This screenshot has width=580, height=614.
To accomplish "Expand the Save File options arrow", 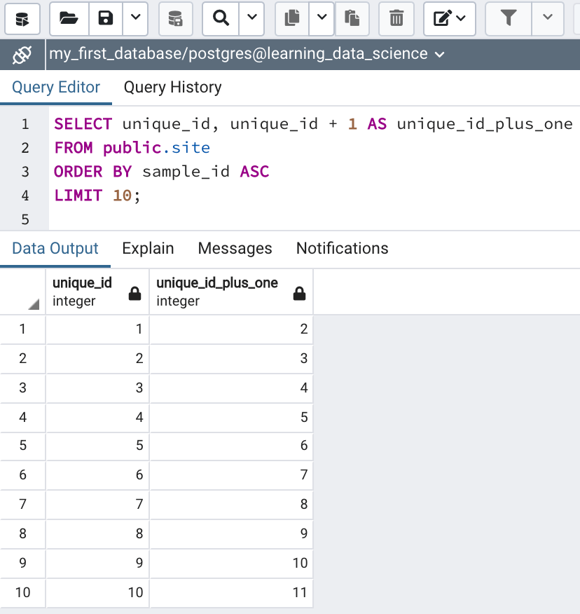I will pos(136,18).
